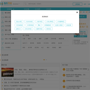
Task: Click the 立即建店 button
Action: tap(77, 4)
